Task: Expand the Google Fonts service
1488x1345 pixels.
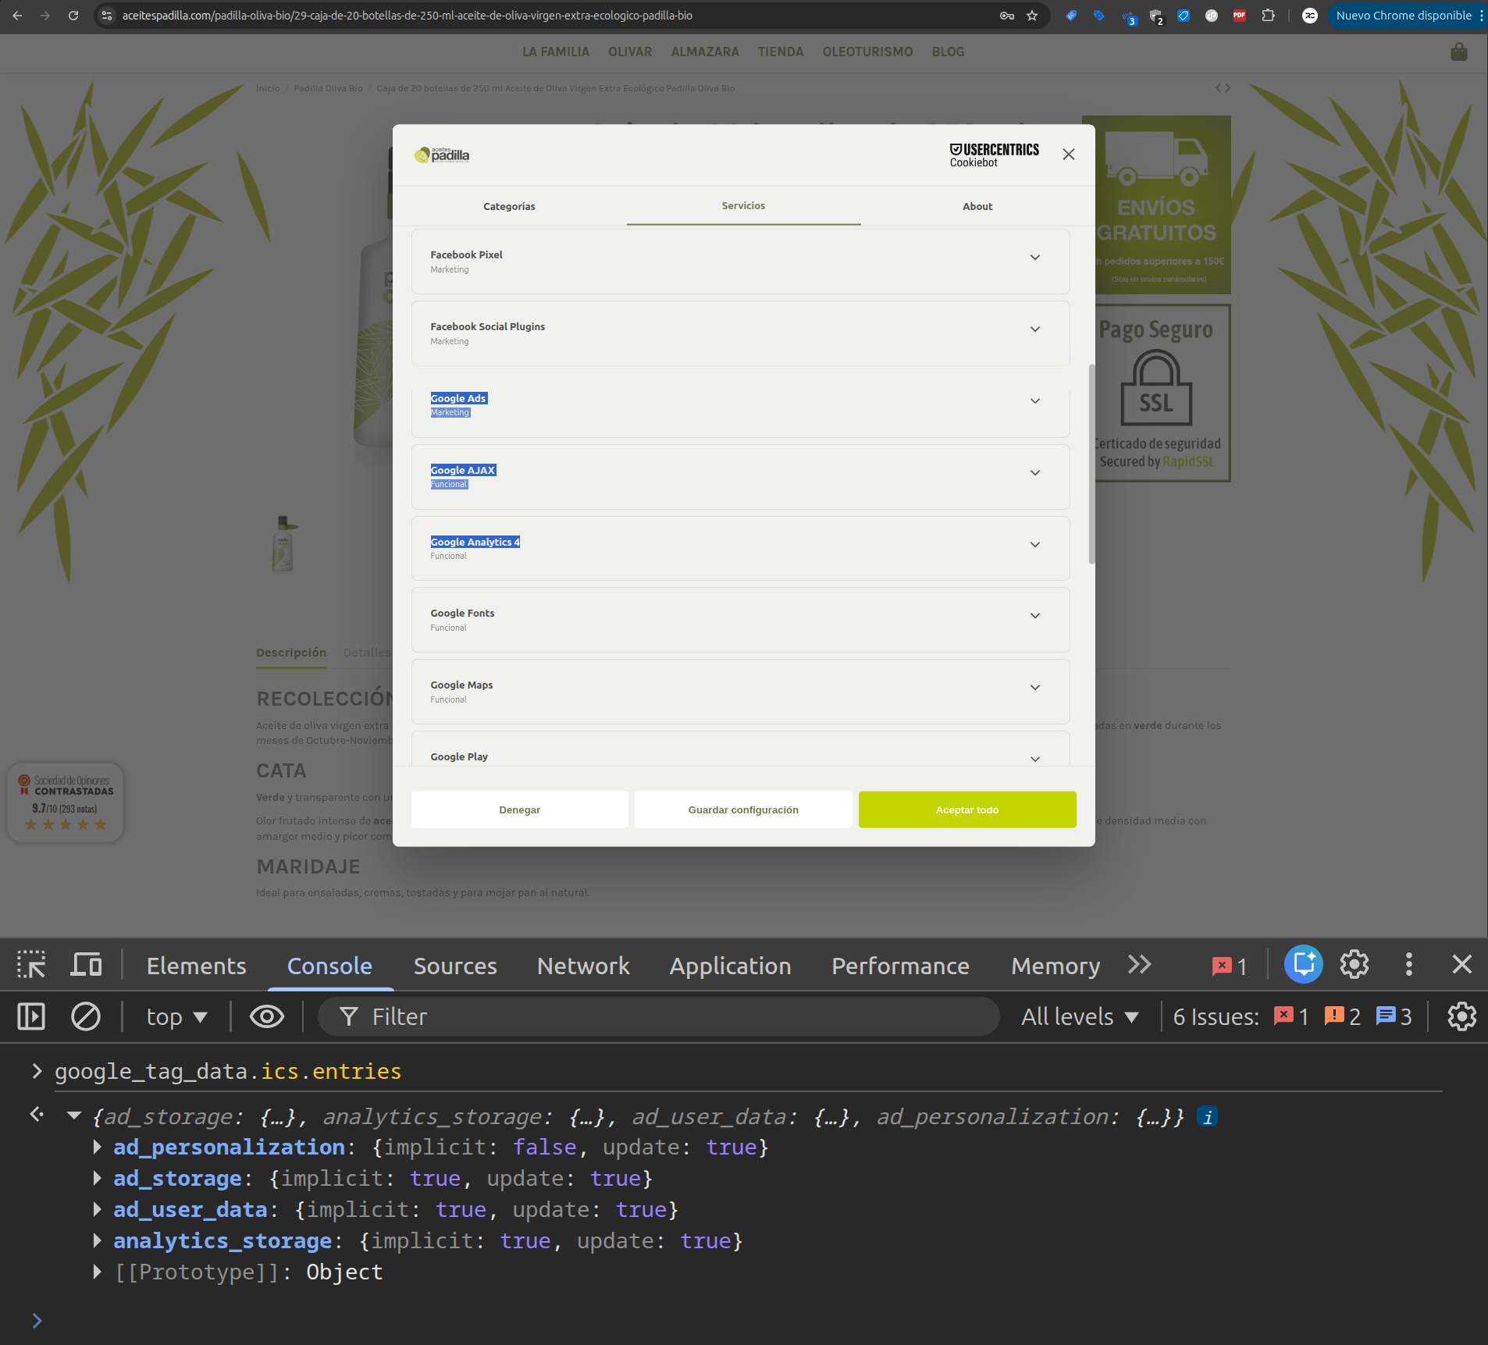Action: (1035, 616)
